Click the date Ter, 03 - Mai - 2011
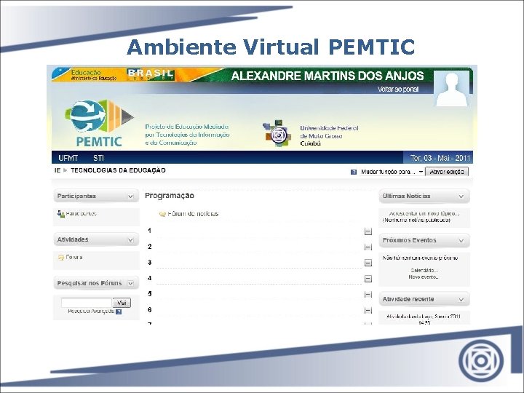Viewport: 524px width, 393px height. [440, 158]
